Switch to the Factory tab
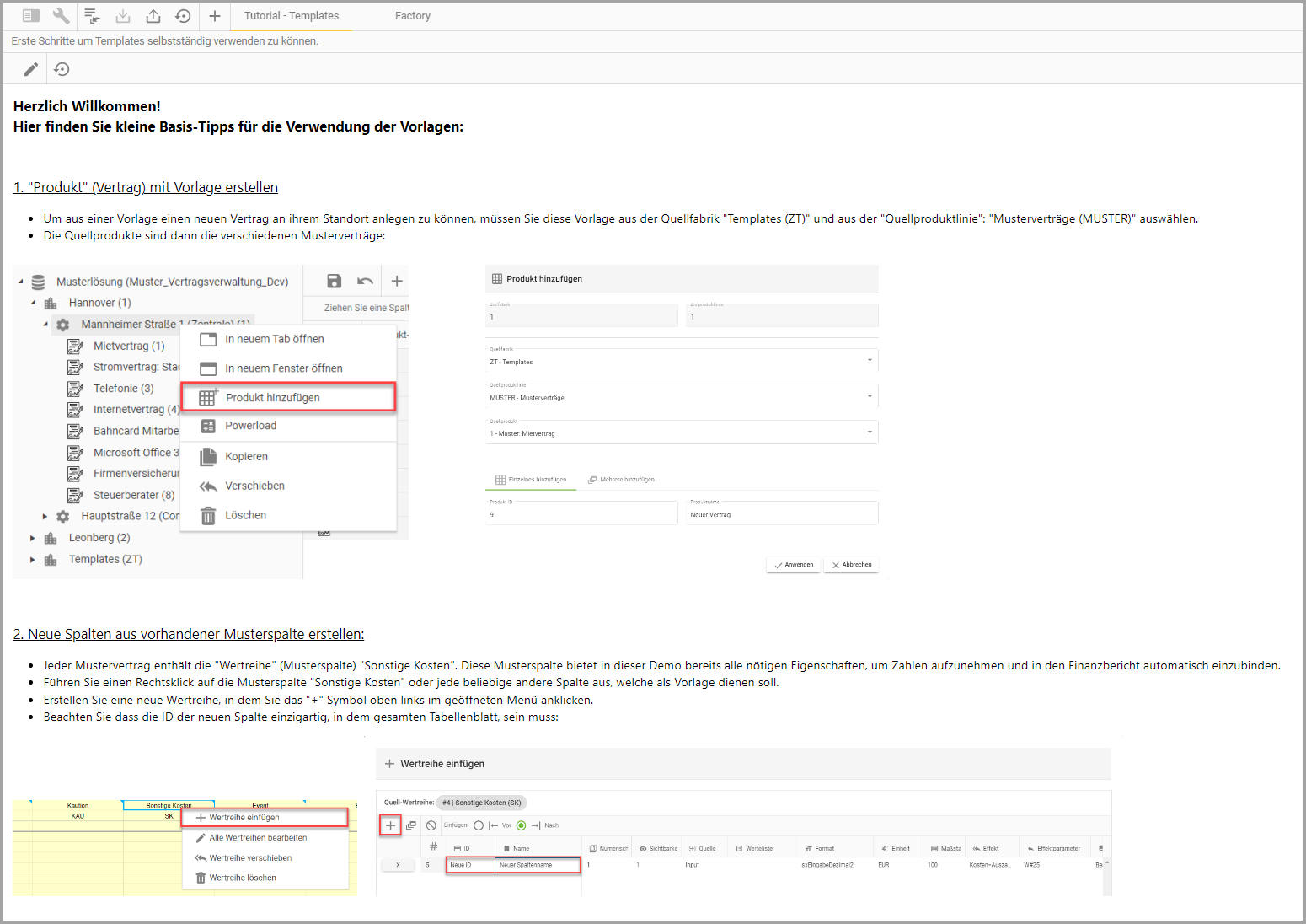This screenshot has width=1306, height=924. (x=412, y=16)
